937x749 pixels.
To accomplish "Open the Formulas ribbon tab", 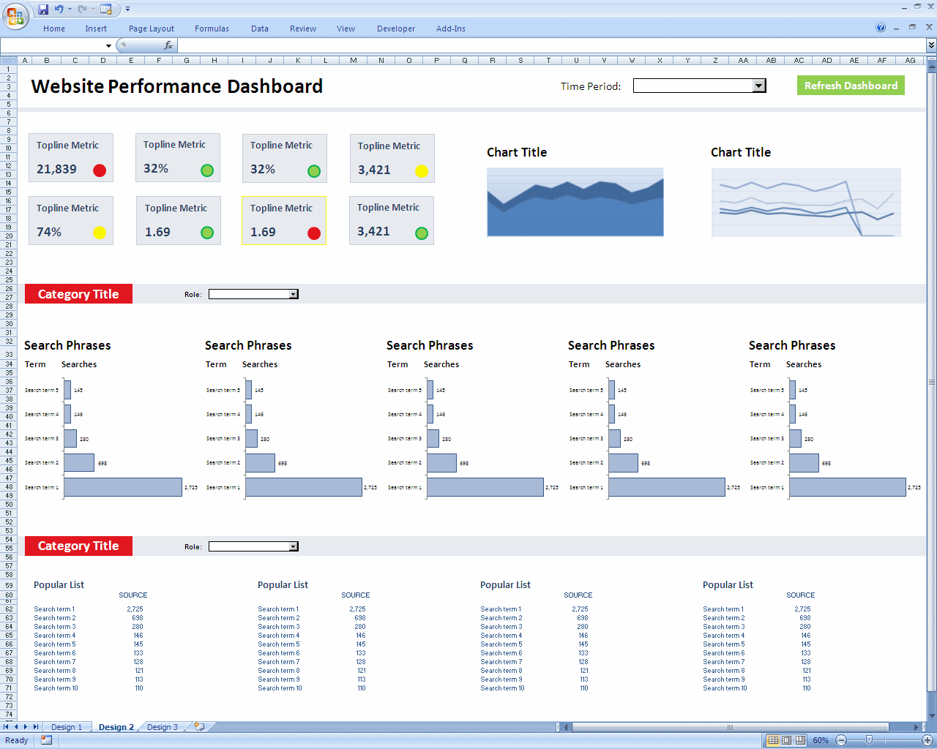I will click(x=212, y=29).
